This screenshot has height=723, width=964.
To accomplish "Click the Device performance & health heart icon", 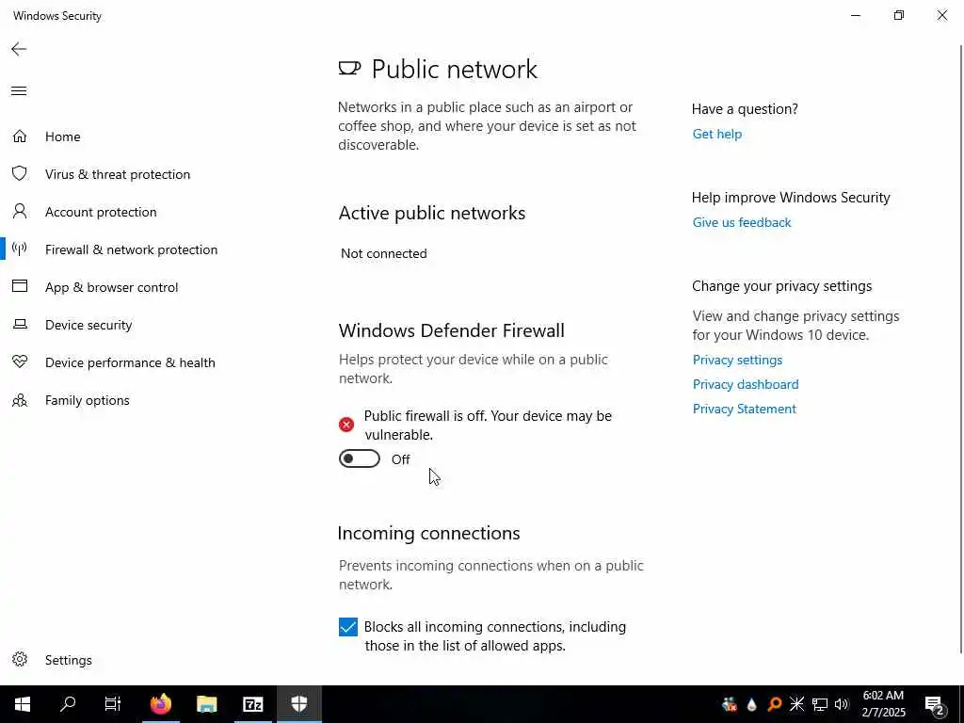I will point(20,361).
